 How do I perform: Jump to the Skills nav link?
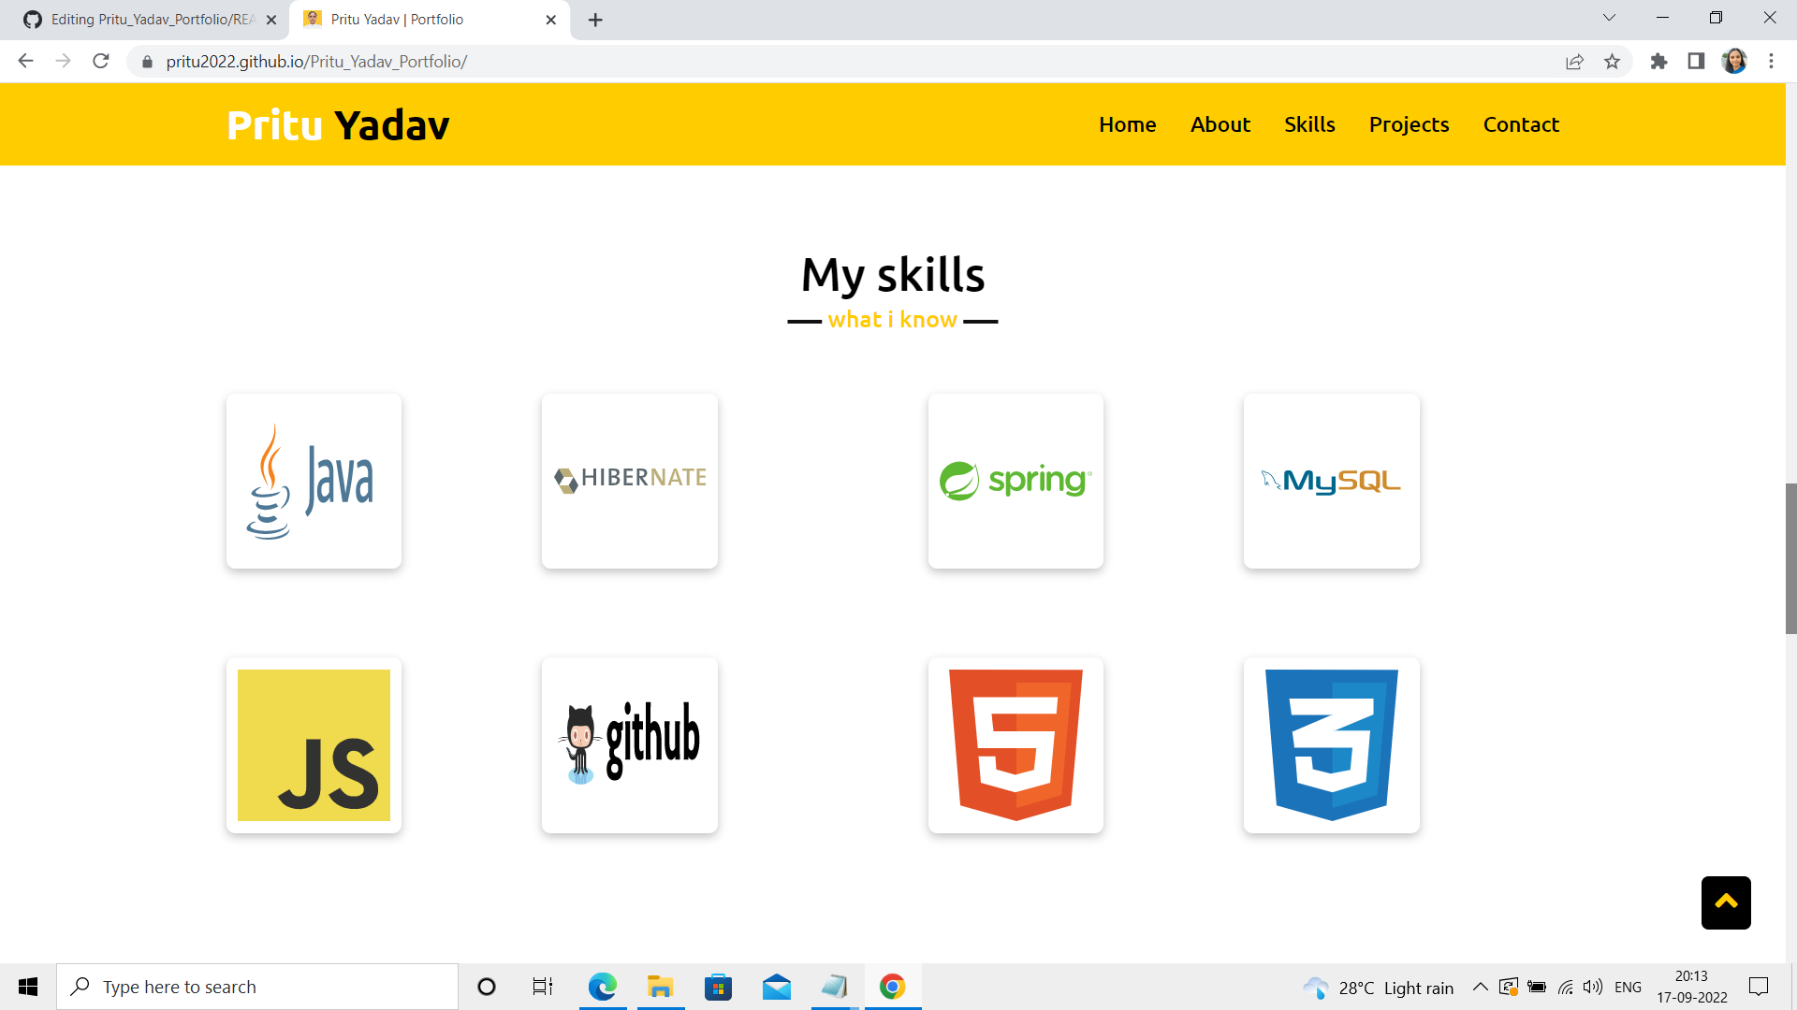pos(1309,124)
